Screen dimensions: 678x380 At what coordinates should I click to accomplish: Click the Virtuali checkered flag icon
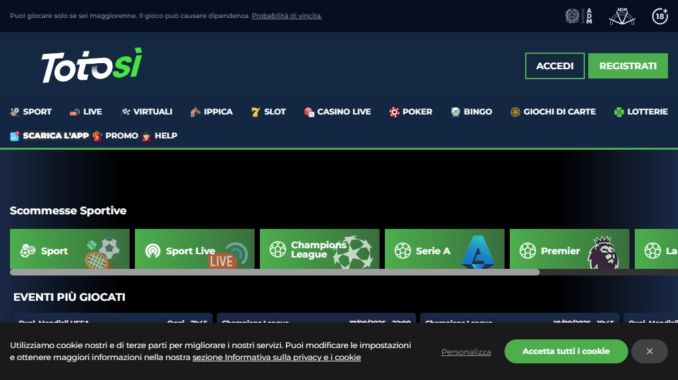126,112
